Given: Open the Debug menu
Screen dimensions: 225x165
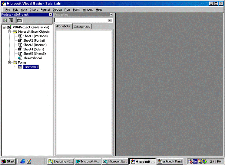Looking at the screenshot, I should click(57, 9).
